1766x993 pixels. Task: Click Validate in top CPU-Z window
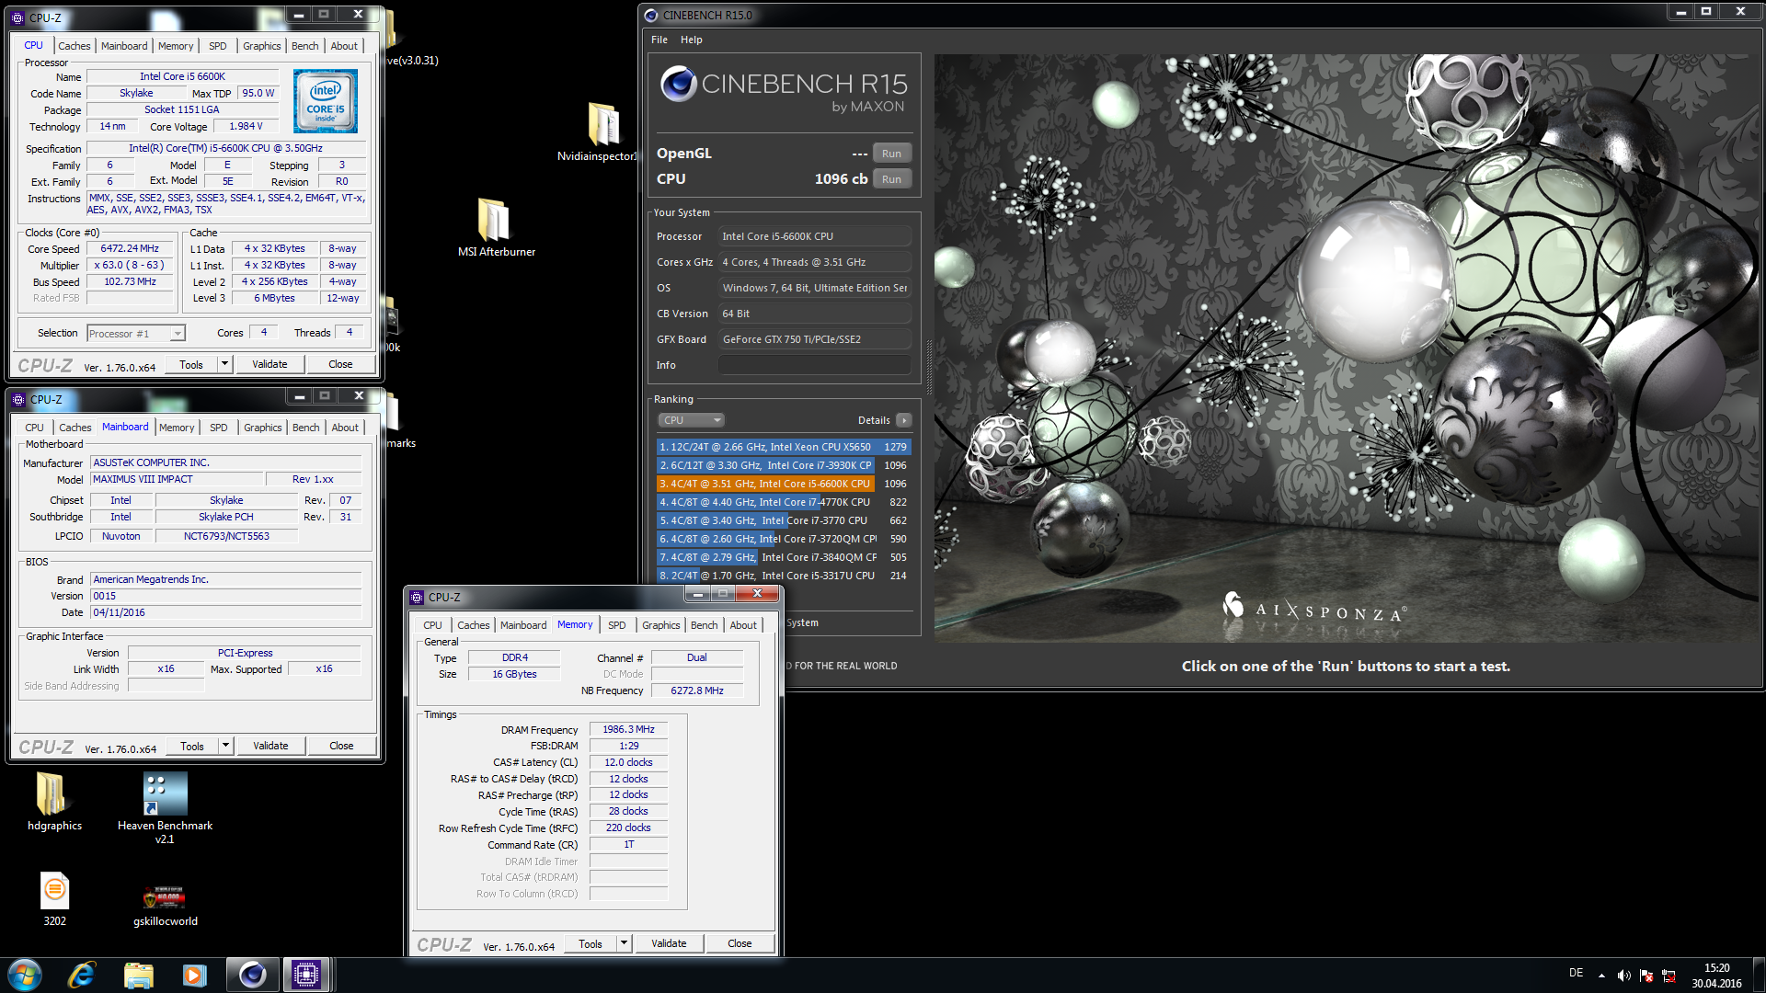(269, 364)
